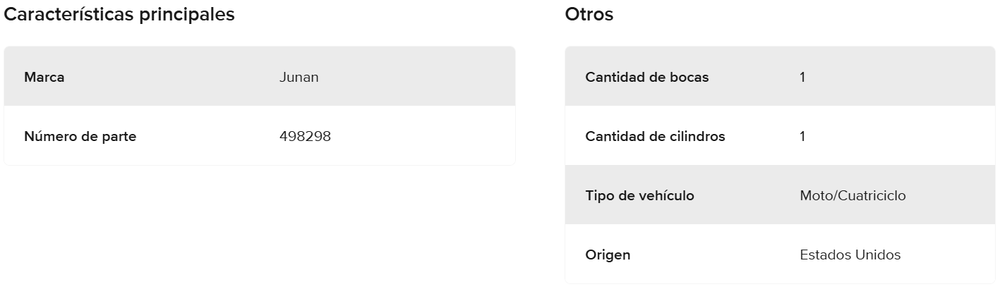Select the value 1 beside Cantidad de cilindros
The height and width of the screenshot is (294, 1000).
(x=802, y=136)
